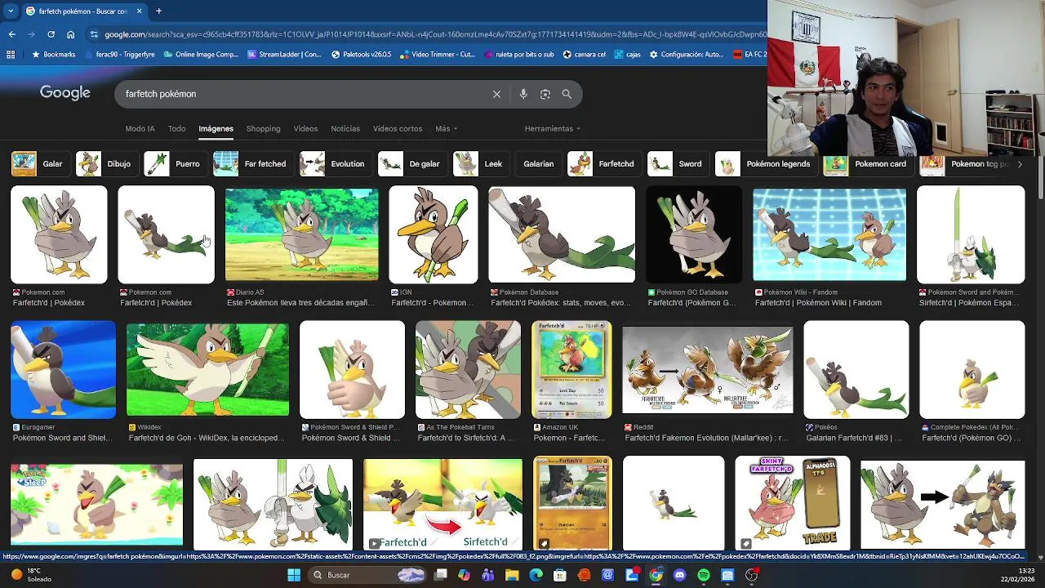Open Google Lens image search icon

[545, 94]
